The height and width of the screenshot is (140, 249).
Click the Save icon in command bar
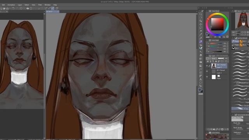point(7,8)
